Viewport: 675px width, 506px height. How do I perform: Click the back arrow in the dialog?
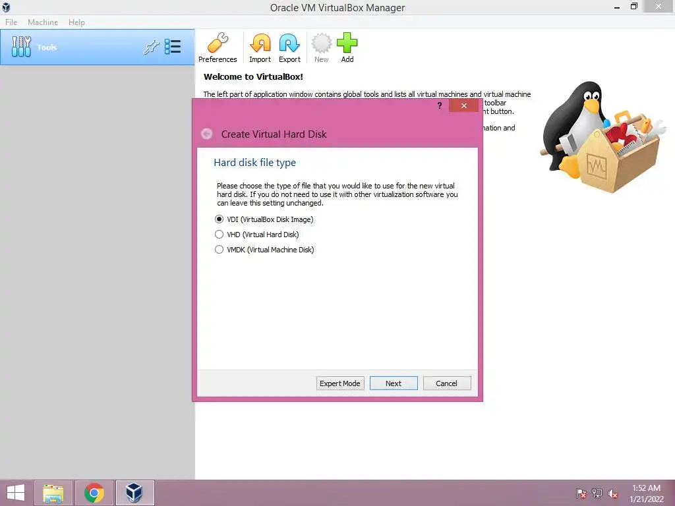click(206, 134)
